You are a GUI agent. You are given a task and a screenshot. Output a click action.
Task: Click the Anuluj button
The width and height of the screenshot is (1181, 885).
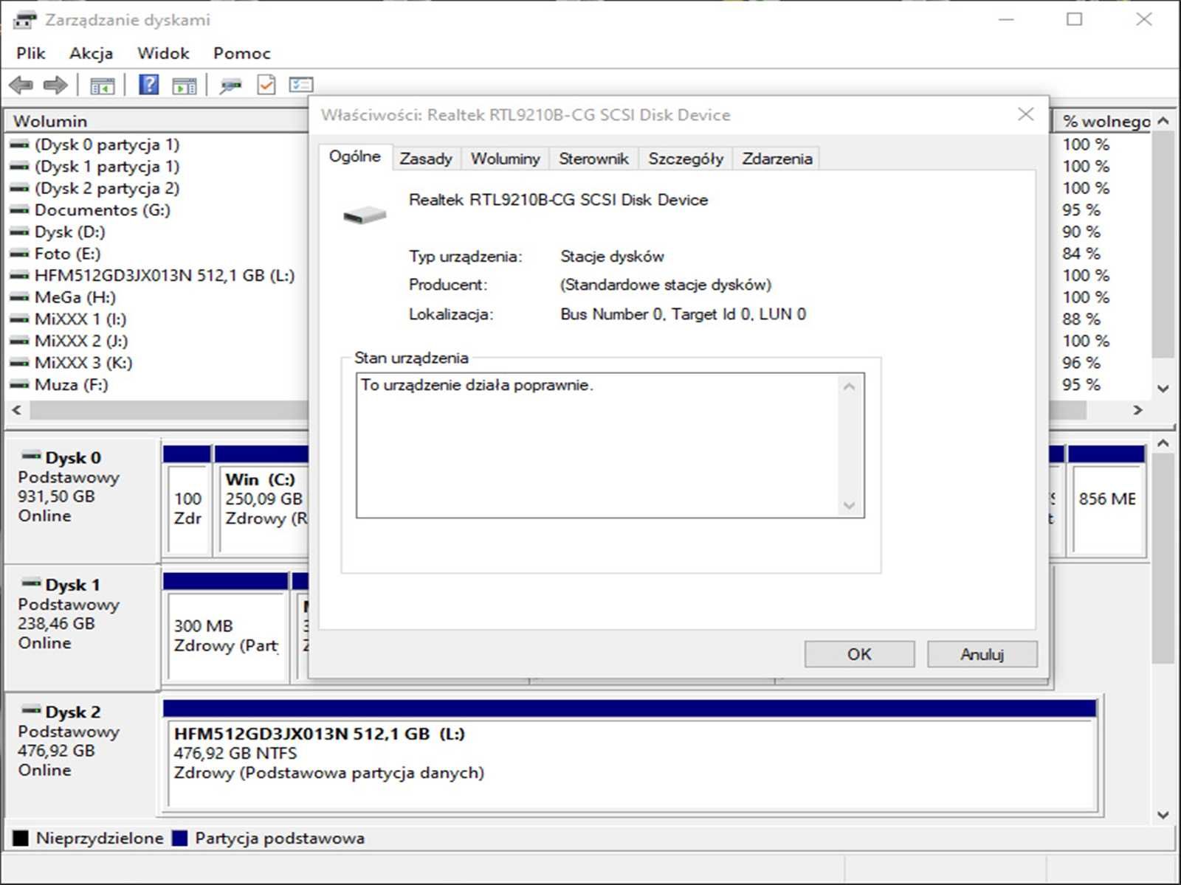[x=982, y=654]
